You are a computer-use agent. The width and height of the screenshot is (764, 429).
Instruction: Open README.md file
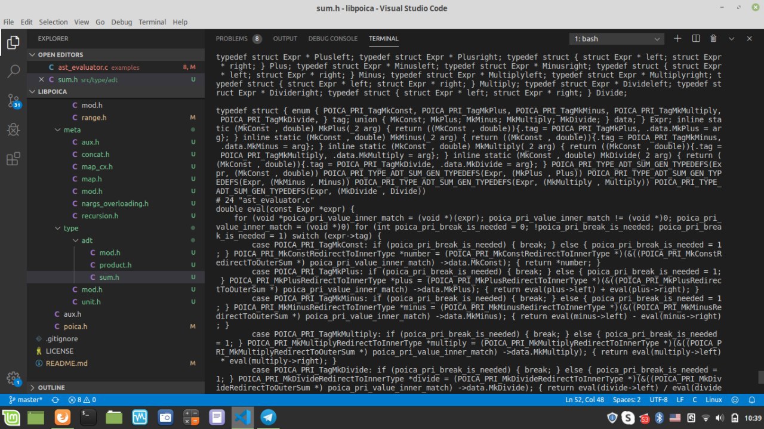115,363
